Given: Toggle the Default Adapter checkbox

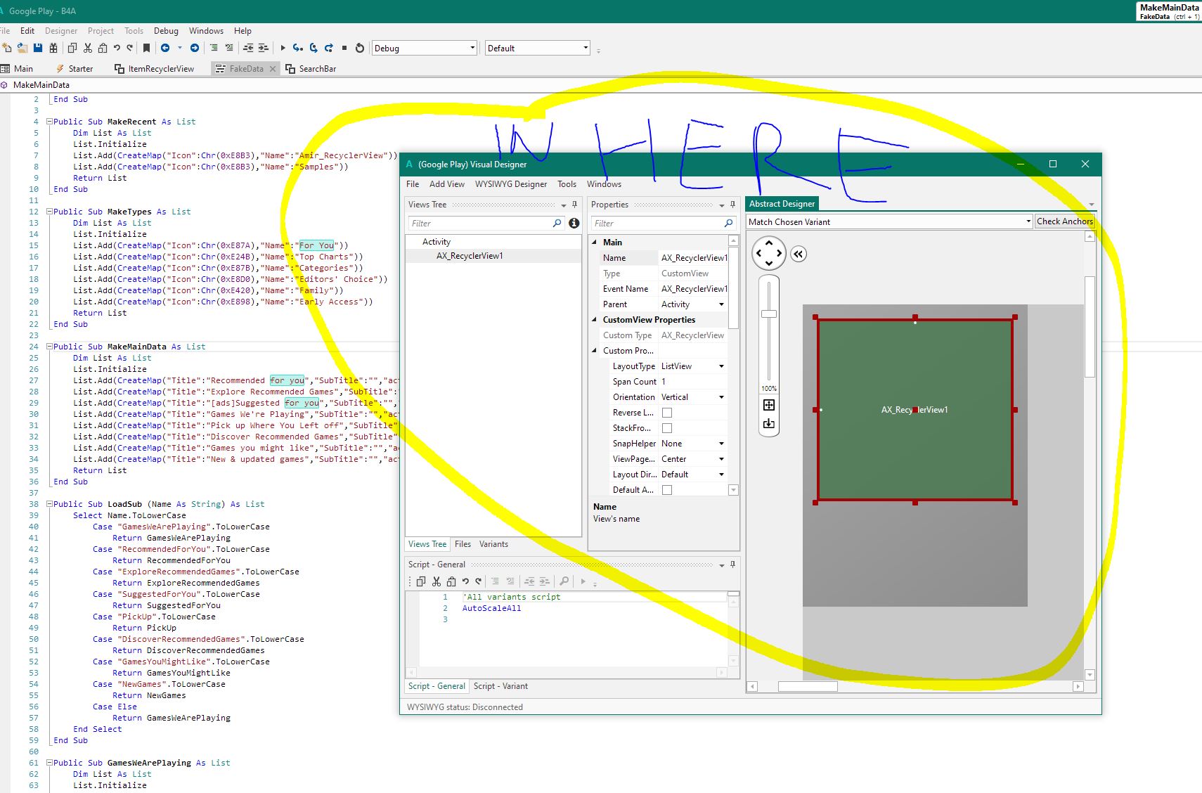Looking at the screenshot, I should pyautogui.click(x=667, y=490).
